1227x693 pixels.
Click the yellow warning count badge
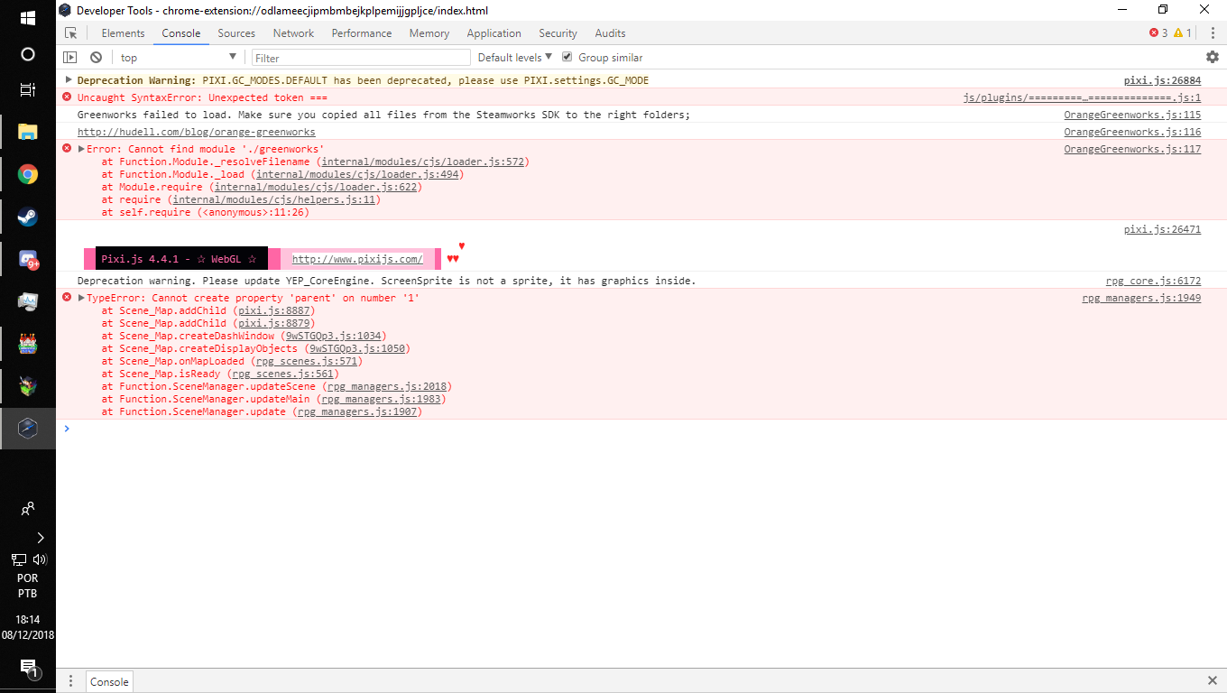click(1183, 33)
